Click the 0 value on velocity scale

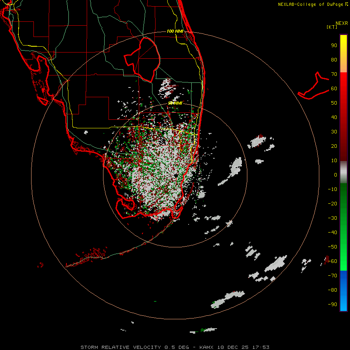(x=336, y=175)
